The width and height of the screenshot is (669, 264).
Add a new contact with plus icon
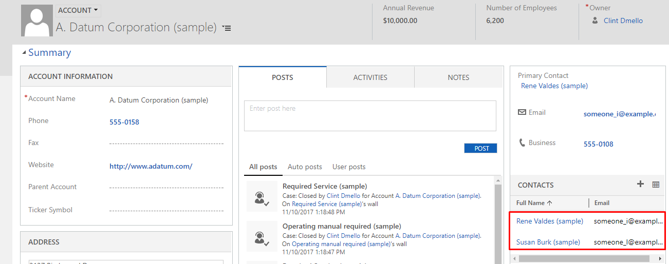(640, 185)
